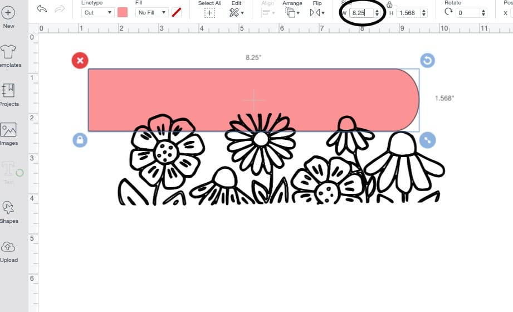513x312 pixels.
Task: Click the Width stepper arrows
Action: (x=377, y=13)
